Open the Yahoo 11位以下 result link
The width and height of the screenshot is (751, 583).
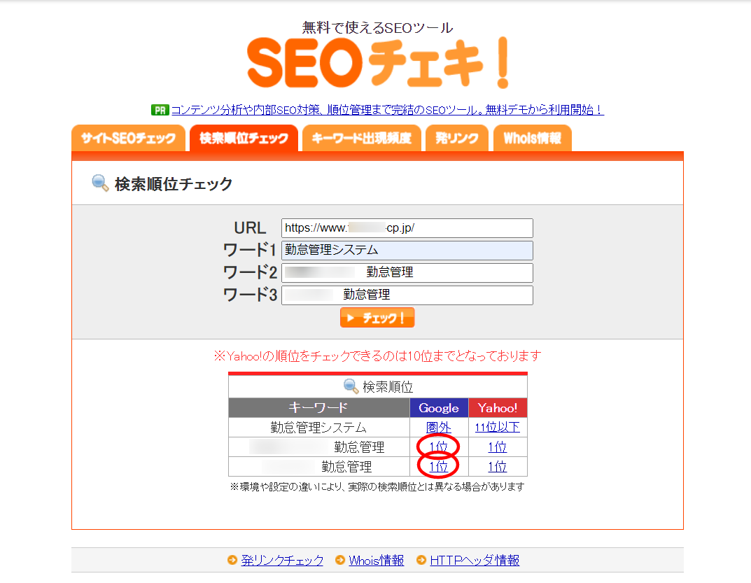coord(497,428)
